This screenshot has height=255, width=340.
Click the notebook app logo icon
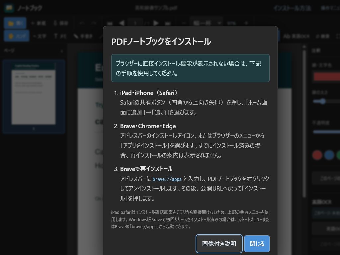[9, 8]
